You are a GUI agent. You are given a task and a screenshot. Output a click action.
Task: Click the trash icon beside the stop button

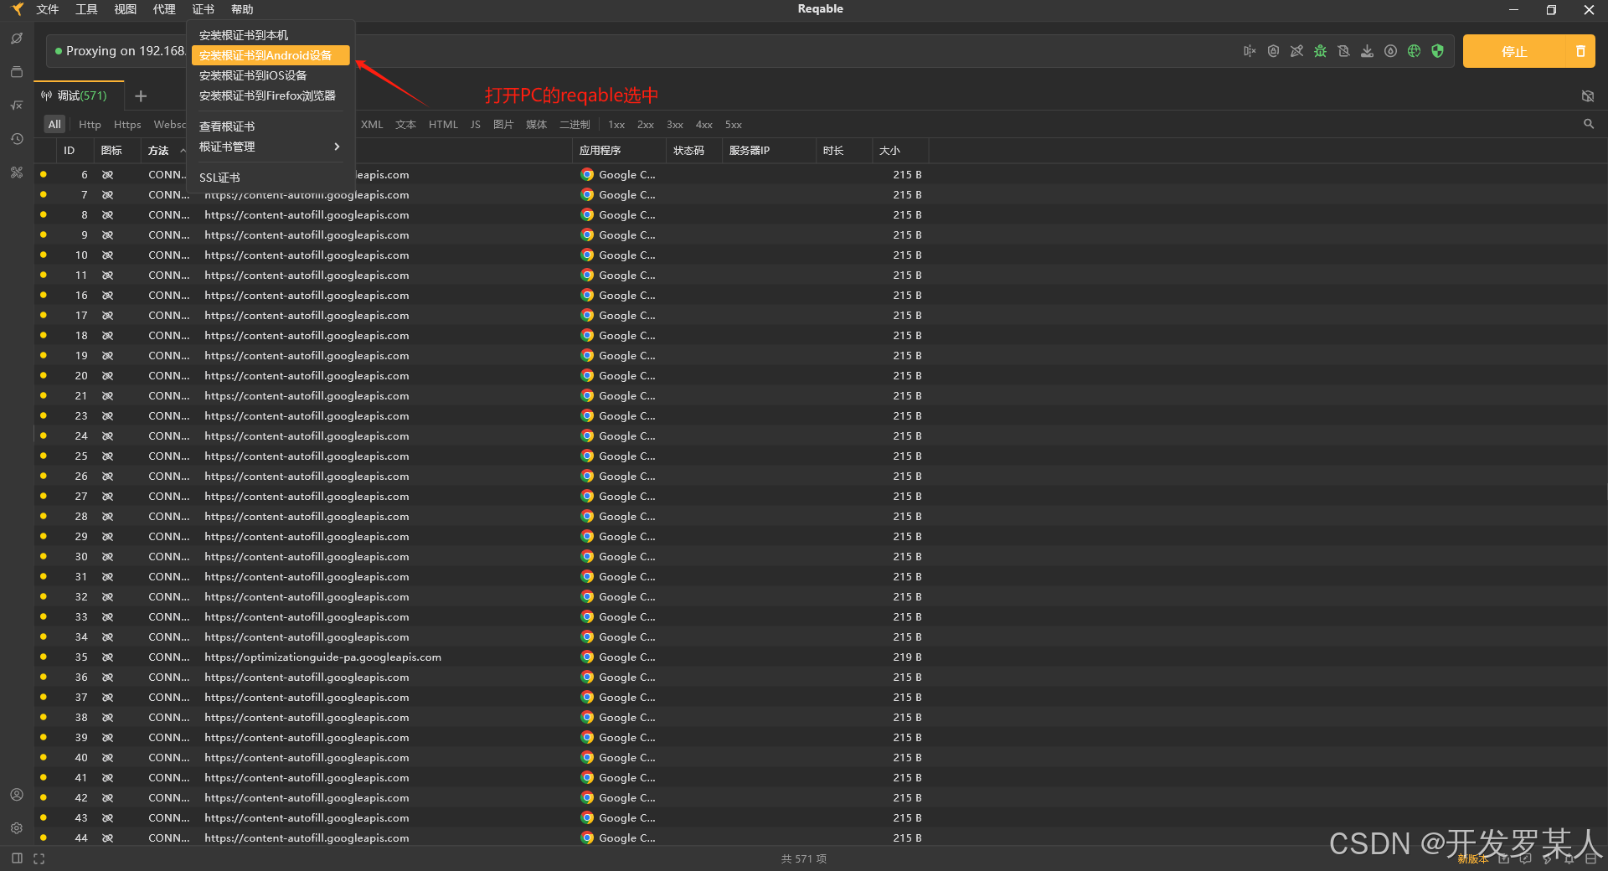pos(1580,51)
